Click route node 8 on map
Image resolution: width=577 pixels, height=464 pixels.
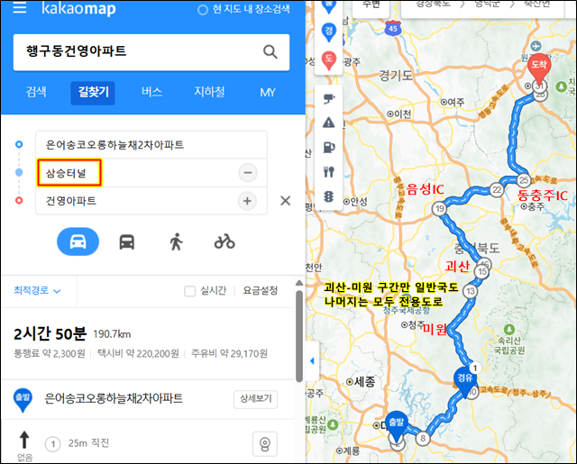pyautogui.click(x=423, y=438)
